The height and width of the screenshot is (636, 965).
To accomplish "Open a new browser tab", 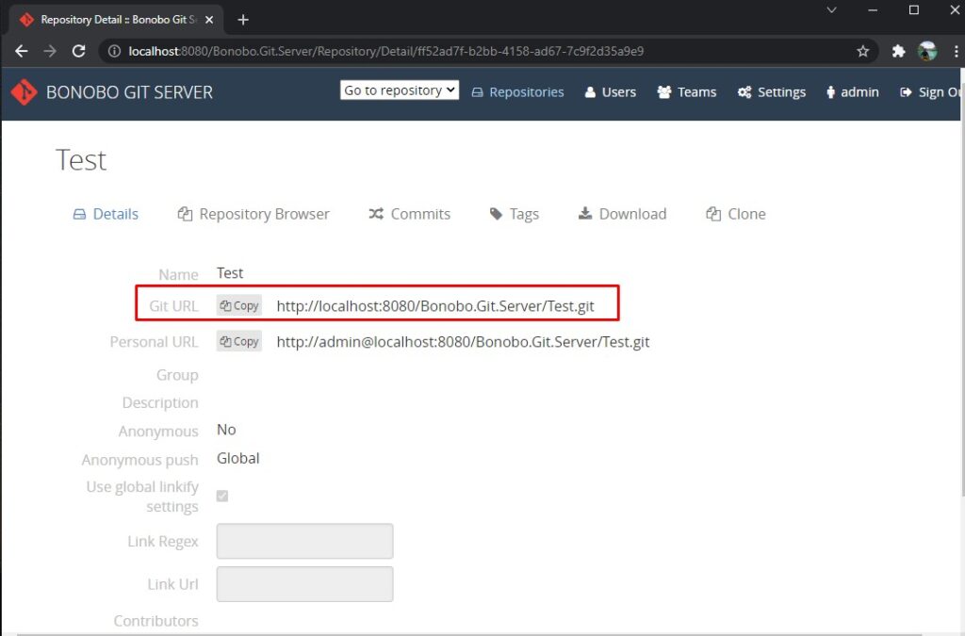I will click(x=243, y=20).
